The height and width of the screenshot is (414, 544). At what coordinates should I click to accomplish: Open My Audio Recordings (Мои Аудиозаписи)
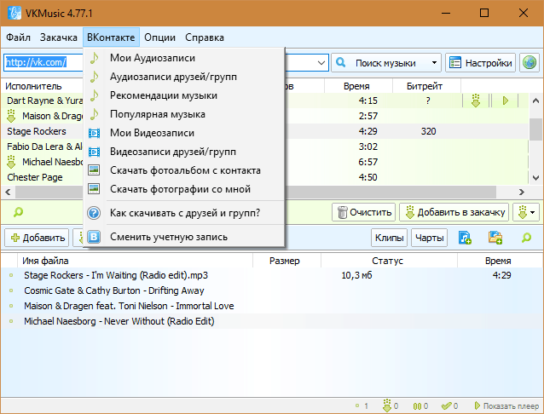184,58
